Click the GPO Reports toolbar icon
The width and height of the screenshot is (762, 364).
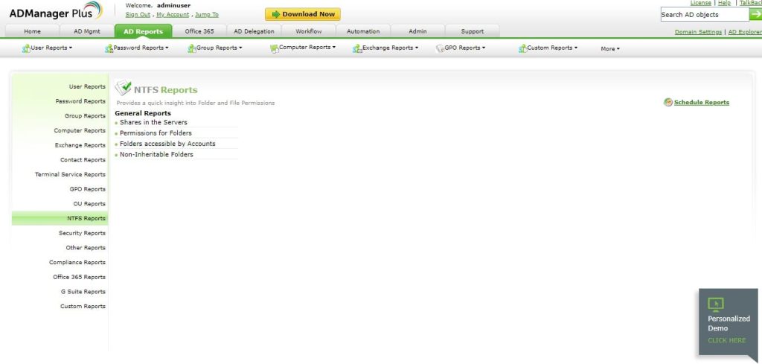440,48
